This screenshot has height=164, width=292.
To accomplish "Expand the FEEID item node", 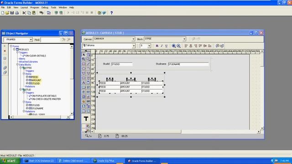I will (x=27, y=77).
